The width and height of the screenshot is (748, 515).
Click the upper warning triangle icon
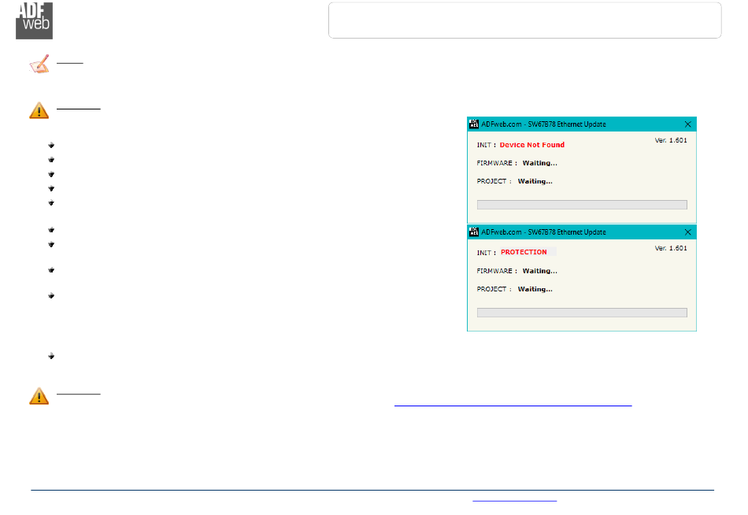[39, 110]
